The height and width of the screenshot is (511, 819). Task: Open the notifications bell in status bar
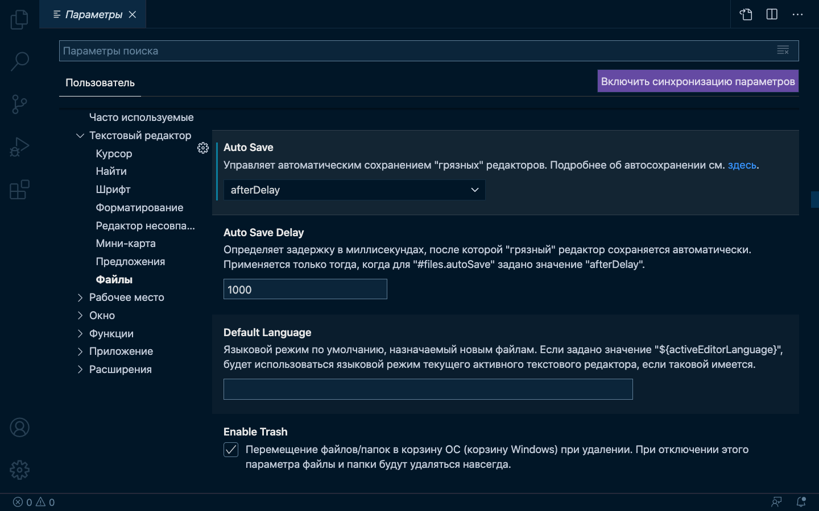point(801,502)
